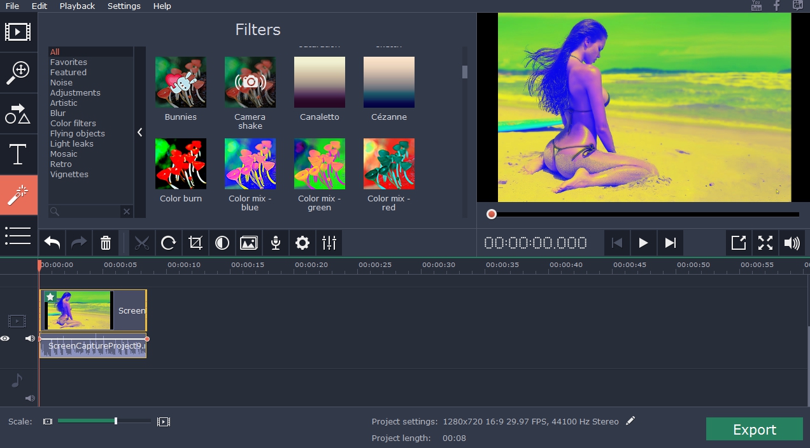Choose the Color burn filter thumbnail

point(181,164)
